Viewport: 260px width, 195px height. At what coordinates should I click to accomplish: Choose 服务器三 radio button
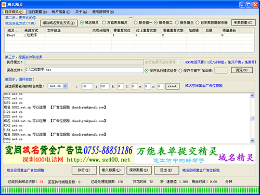point(184,22)
